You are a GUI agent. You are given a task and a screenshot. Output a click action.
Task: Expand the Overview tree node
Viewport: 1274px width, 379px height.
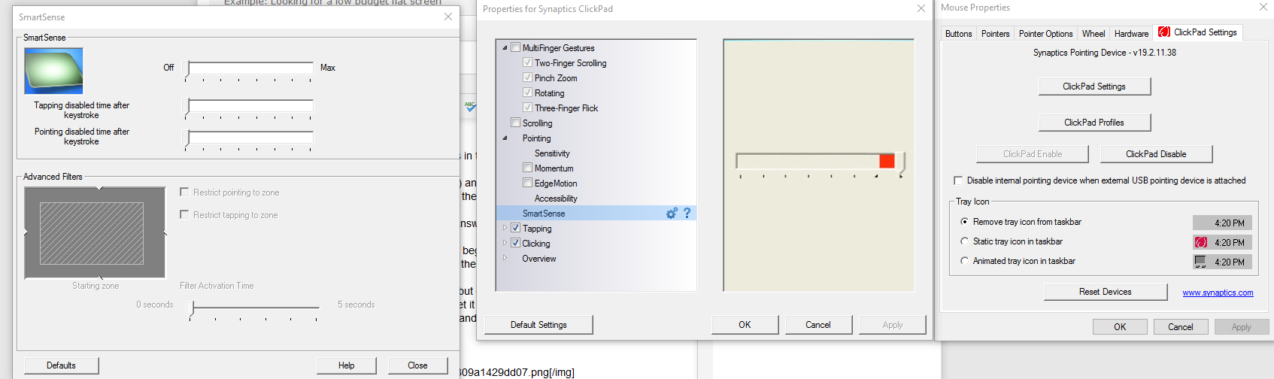pos(505,258)
